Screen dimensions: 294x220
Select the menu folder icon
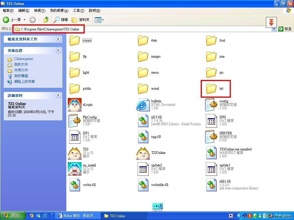tap(143, 72)
